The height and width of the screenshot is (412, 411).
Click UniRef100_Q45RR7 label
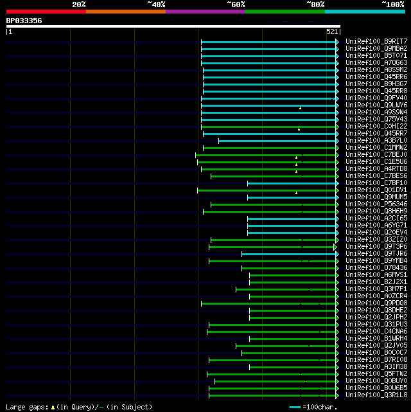coord(376,134)
